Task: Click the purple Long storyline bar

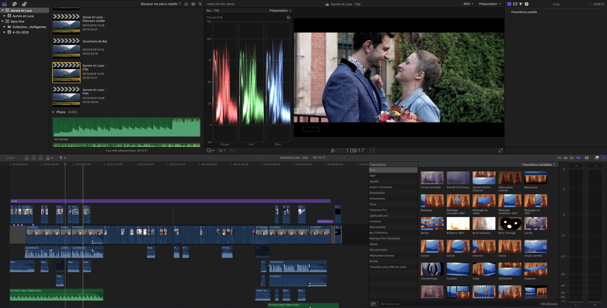Action: (170, 201)
